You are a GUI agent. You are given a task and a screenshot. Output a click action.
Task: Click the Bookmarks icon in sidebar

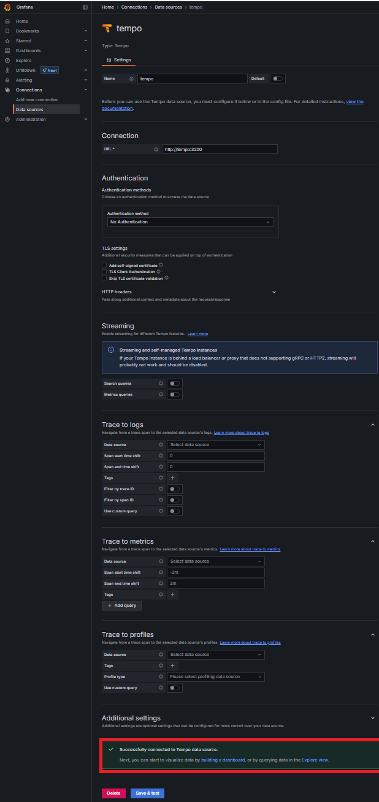(x=7, y=31)
